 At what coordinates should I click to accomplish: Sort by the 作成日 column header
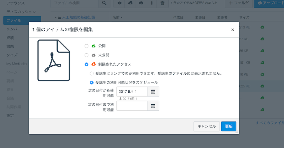(178, 17)
